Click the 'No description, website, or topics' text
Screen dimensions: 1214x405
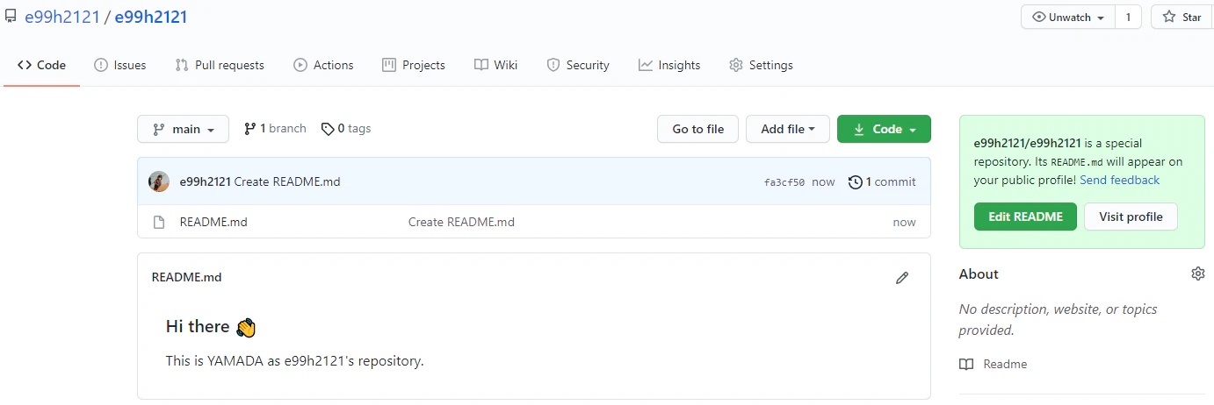click(1058, 319)
